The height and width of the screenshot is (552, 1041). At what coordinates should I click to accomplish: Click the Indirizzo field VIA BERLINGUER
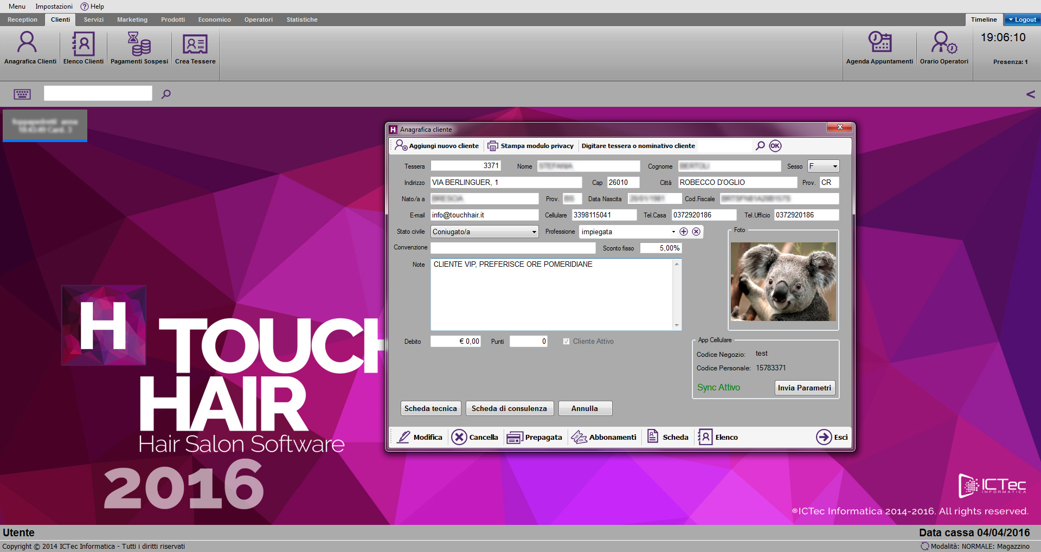pos(506,182)
